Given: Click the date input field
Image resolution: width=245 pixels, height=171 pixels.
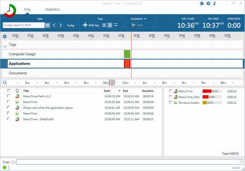Looking at the screenshot, I should 24,25.
